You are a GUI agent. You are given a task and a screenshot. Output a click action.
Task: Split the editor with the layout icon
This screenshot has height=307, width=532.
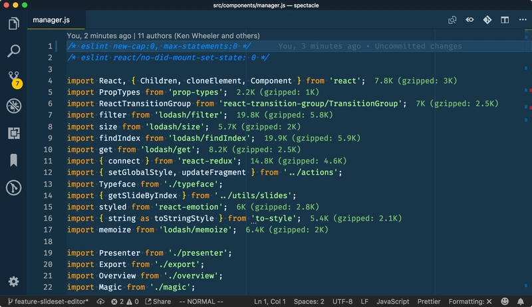click(505, 20)
